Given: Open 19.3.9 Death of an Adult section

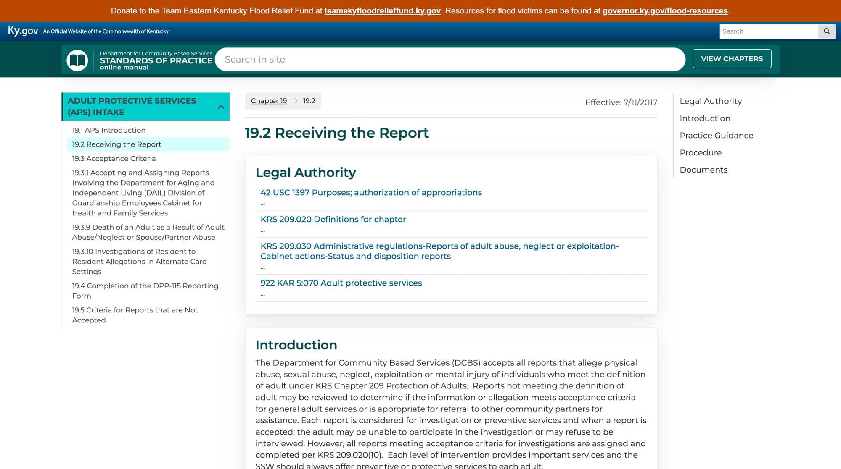Looking at the screenshot, I should 148,232.
